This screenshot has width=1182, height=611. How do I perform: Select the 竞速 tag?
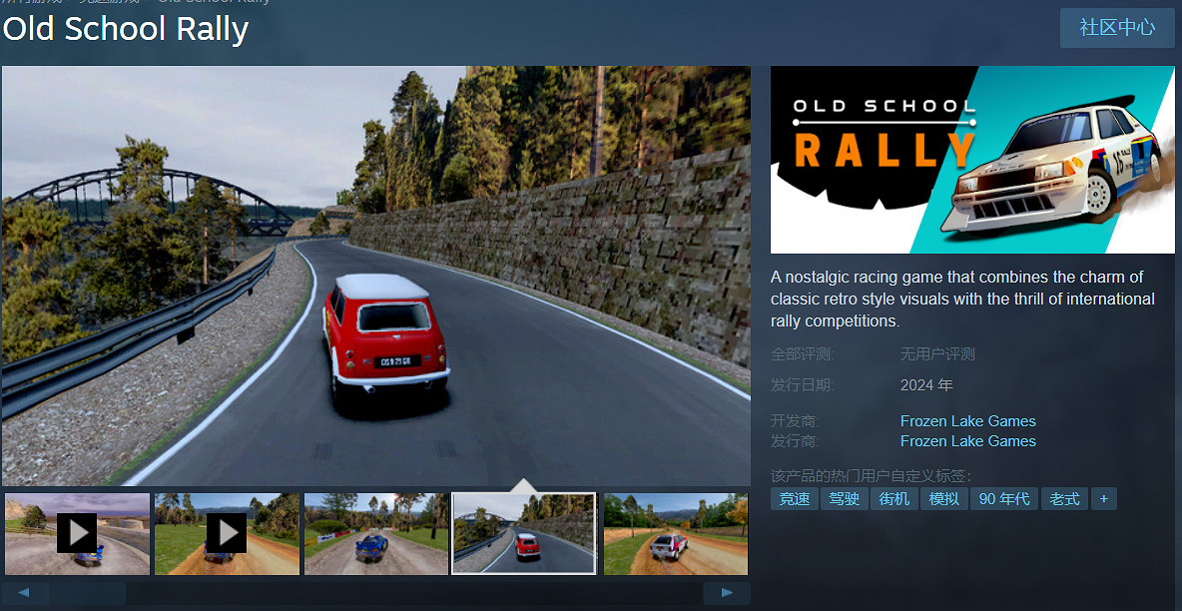pyautogui.click(x=795, y=498)
